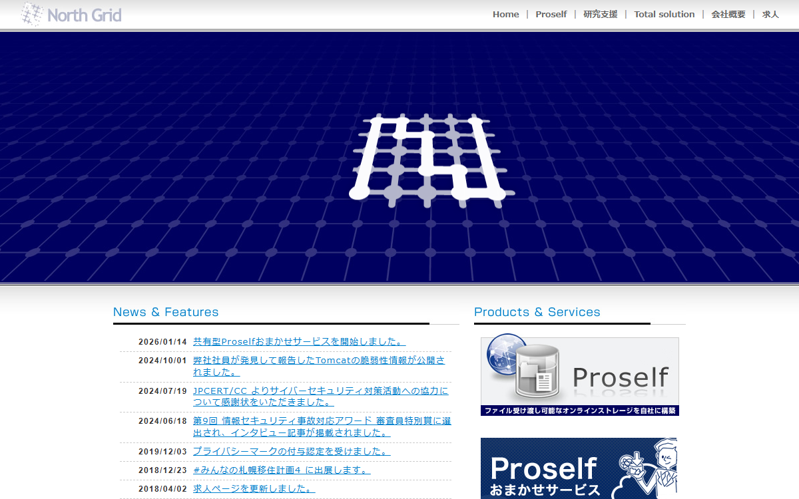Viewport: 799px width, 499px height.
Task: Open the JPCERT/CC 感謝状 news link
Action: [321, 397]
